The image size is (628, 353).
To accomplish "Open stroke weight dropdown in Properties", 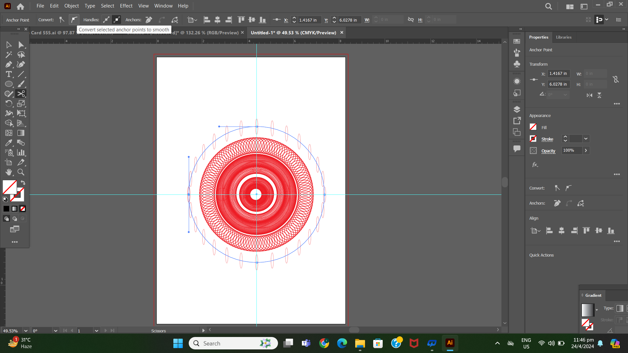I will pos(586,139).
